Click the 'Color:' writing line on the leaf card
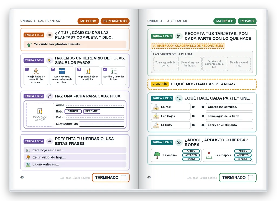 (x=95, y=117)
